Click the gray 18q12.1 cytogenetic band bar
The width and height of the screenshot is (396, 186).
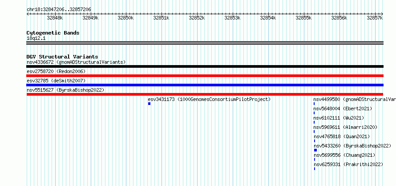tap(205, 43)
